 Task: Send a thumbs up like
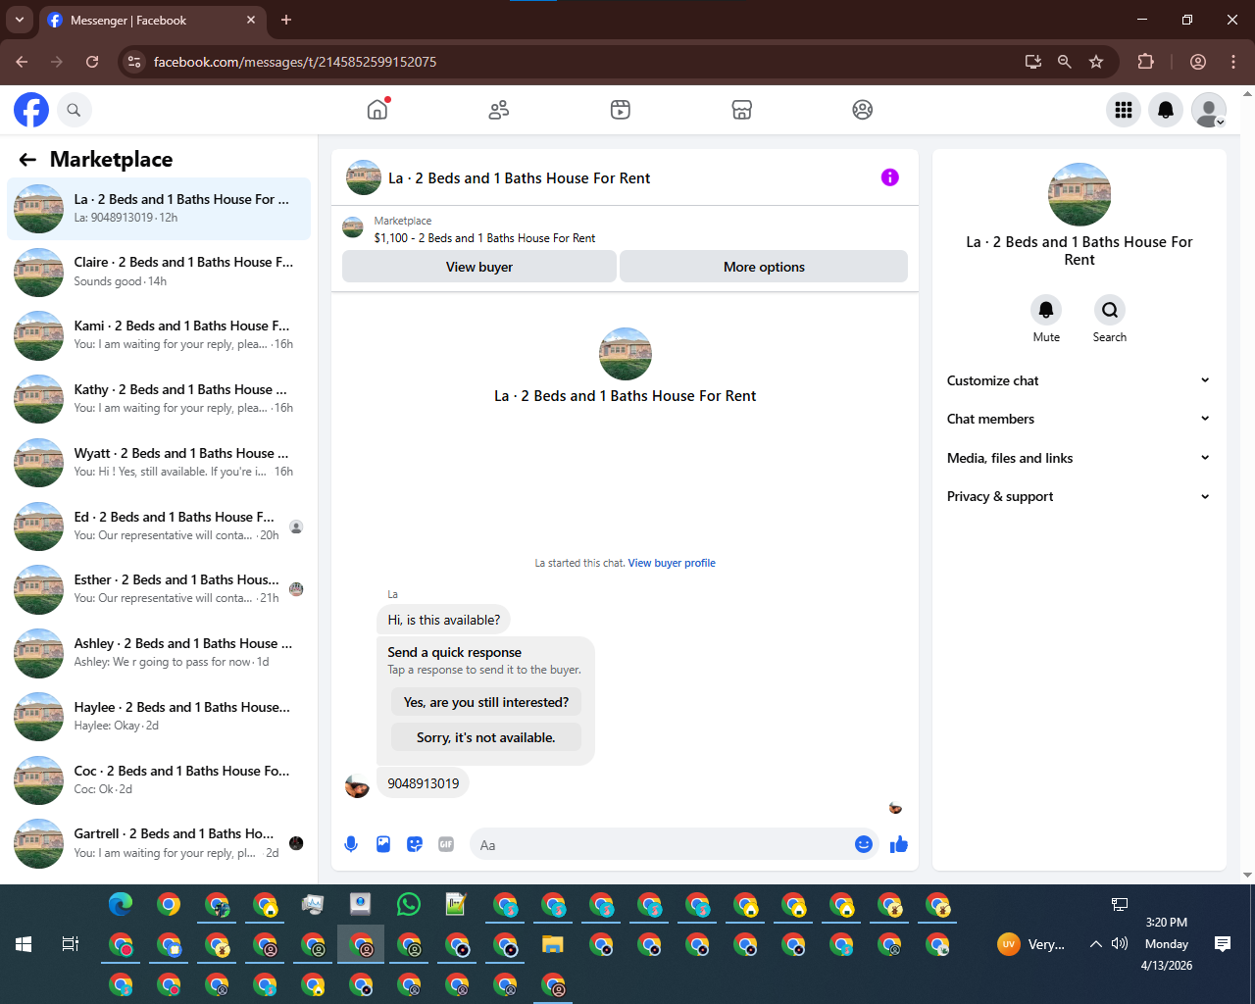click(x=899, y=844)
